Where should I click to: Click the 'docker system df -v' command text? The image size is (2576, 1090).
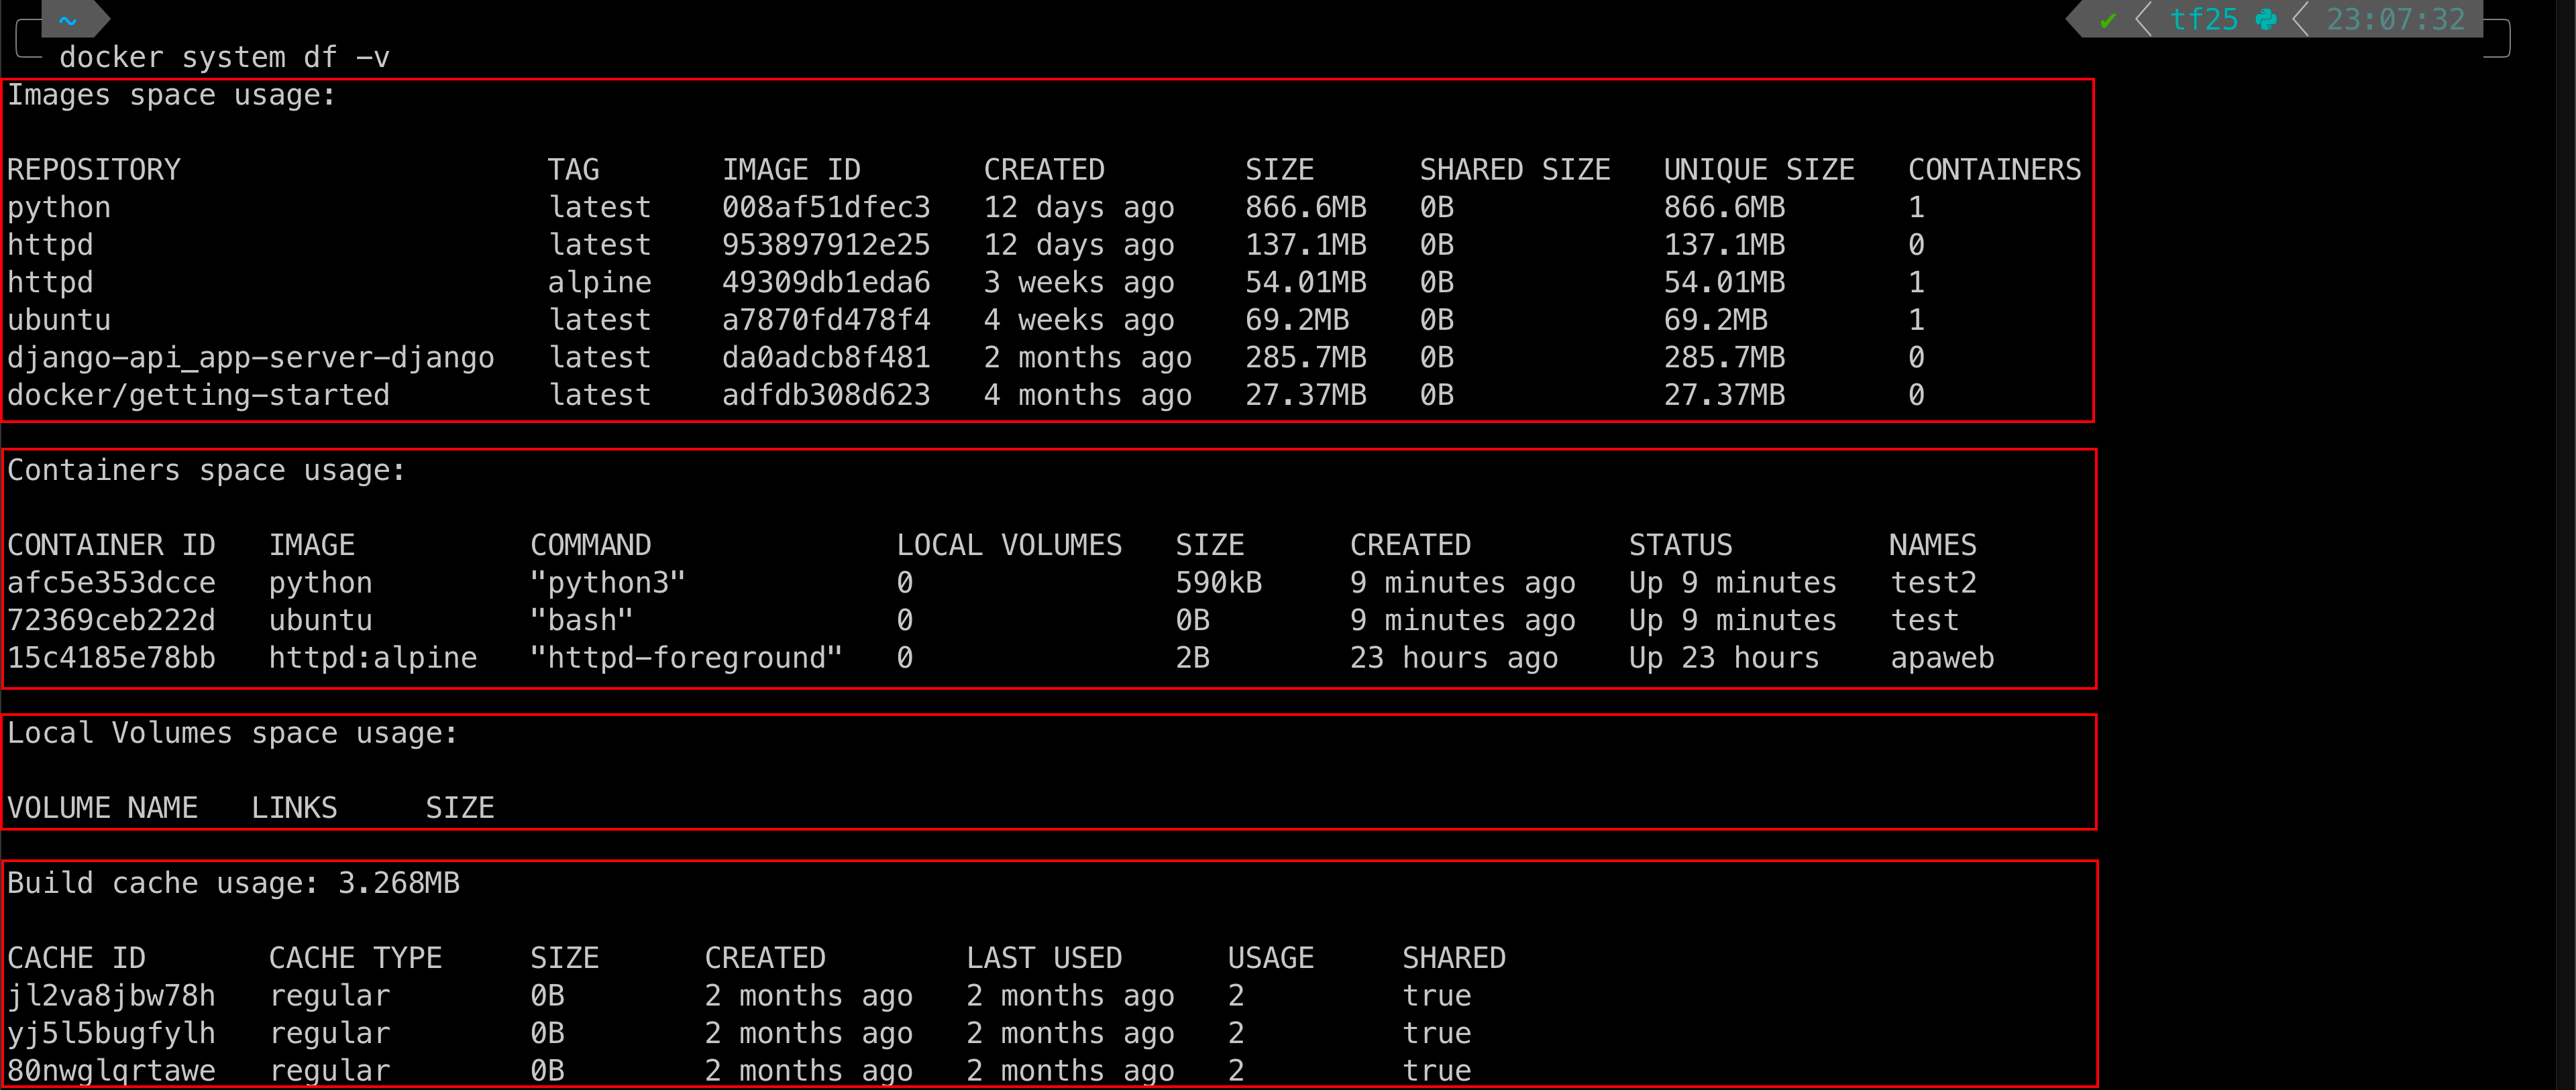[224, 58]
